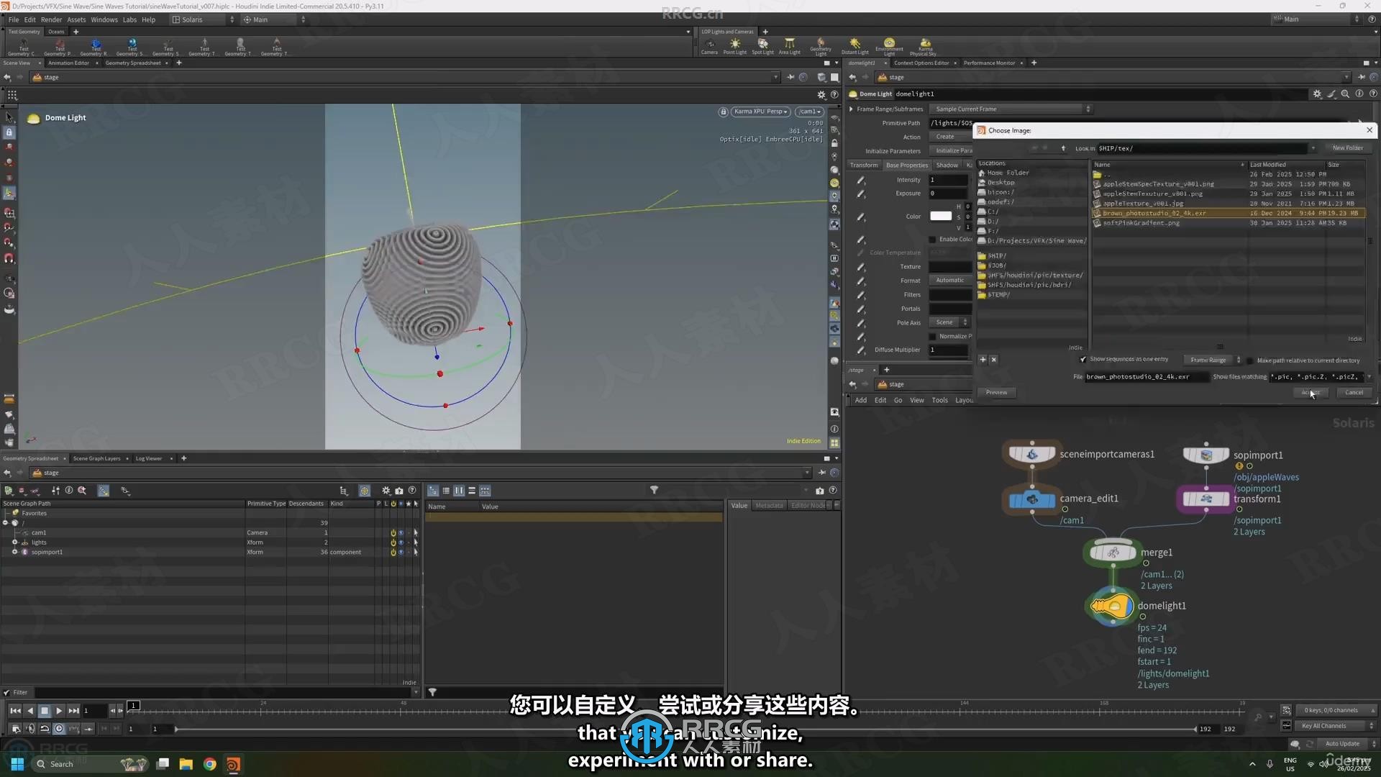Toggle the Normalize Power checkbox
This screenshot has width=1381, height=777.
(933, 337)
